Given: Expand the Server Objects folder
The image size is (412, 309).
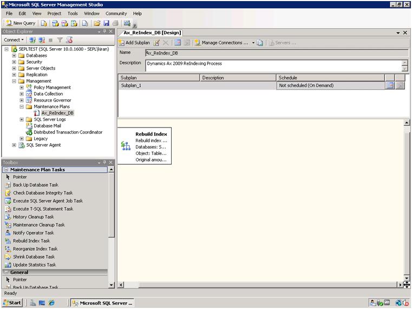Looking at the screenshot, I should [x=14, y=68].
